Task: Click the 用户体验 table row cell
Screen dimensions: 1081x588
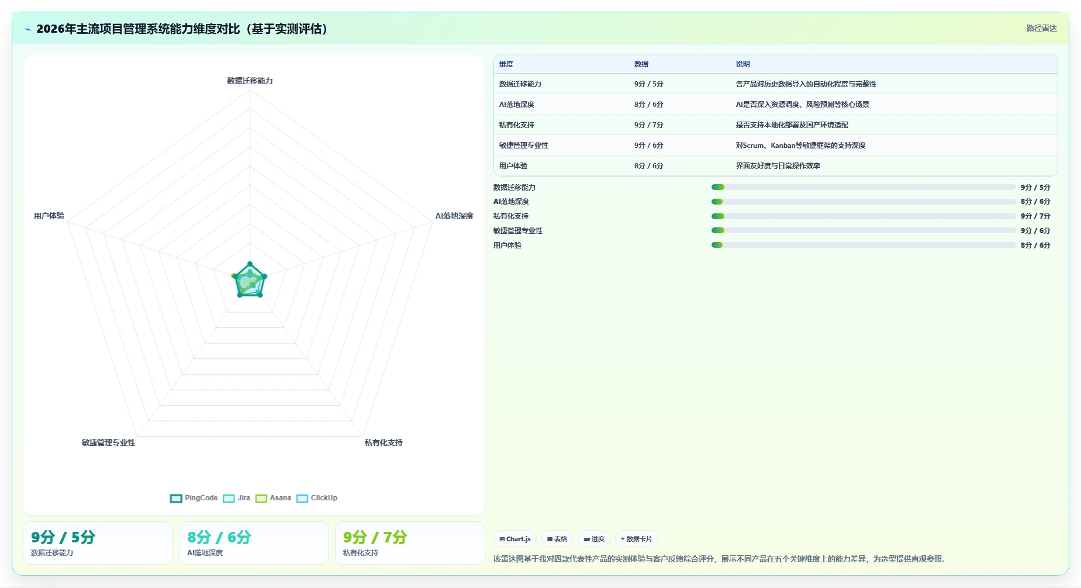Action: (x=513, y=166)
